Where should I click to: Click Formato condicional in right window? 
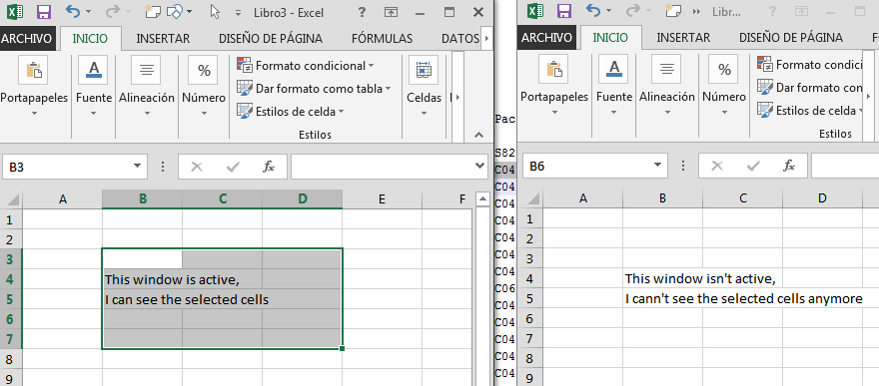click(x=810, y=64)
